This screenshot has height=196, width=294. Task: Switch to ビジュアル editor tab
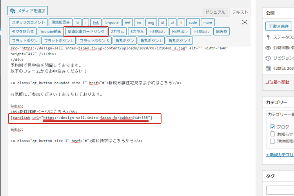(x=215, y=13)
